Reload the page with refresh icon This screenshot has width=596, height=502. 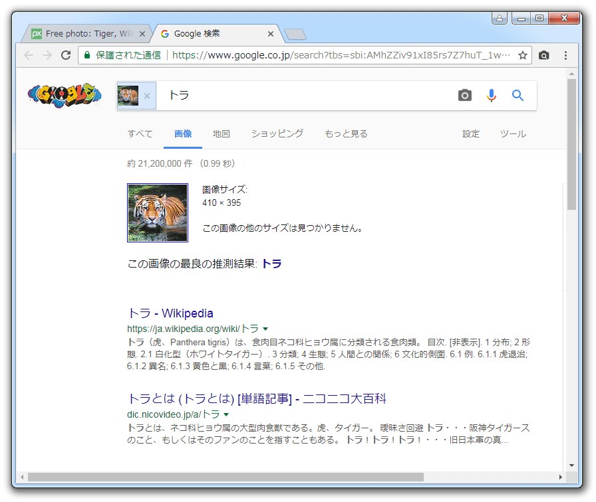tap(66, 55)
